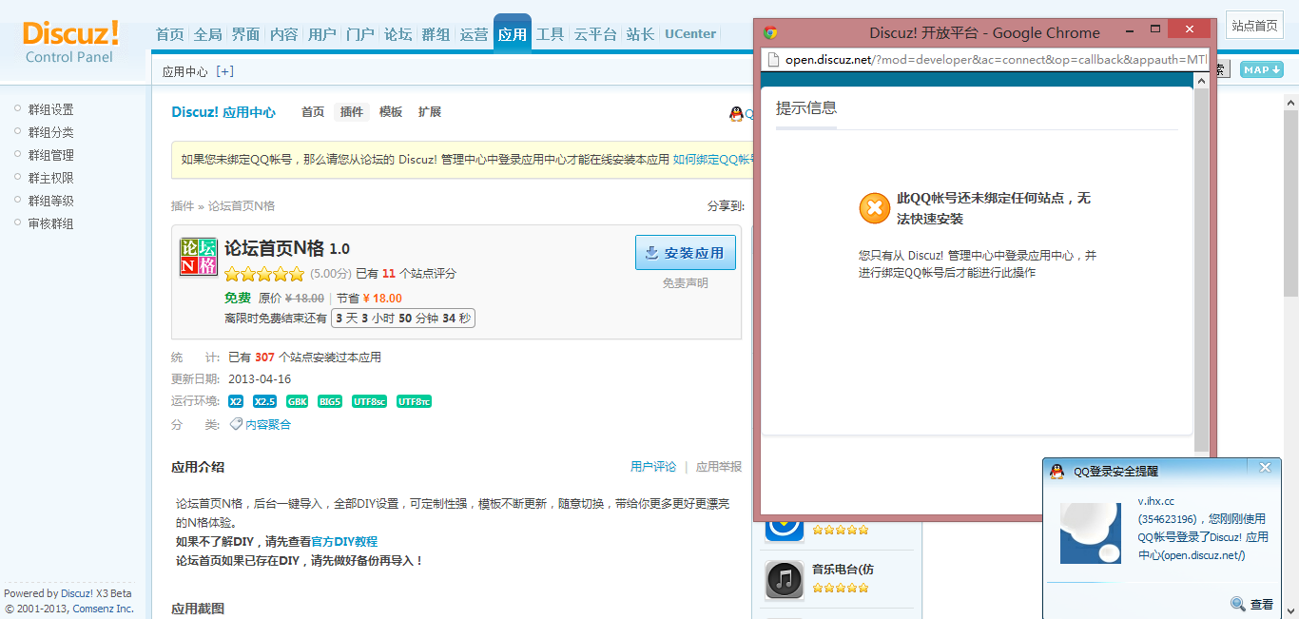Click the X2.5 environment badge
Screen dimensions: 1299x619
264,401
